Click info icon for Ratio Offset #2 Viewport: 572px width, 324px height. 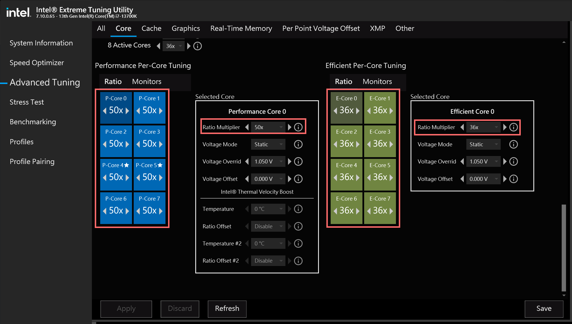298,261
